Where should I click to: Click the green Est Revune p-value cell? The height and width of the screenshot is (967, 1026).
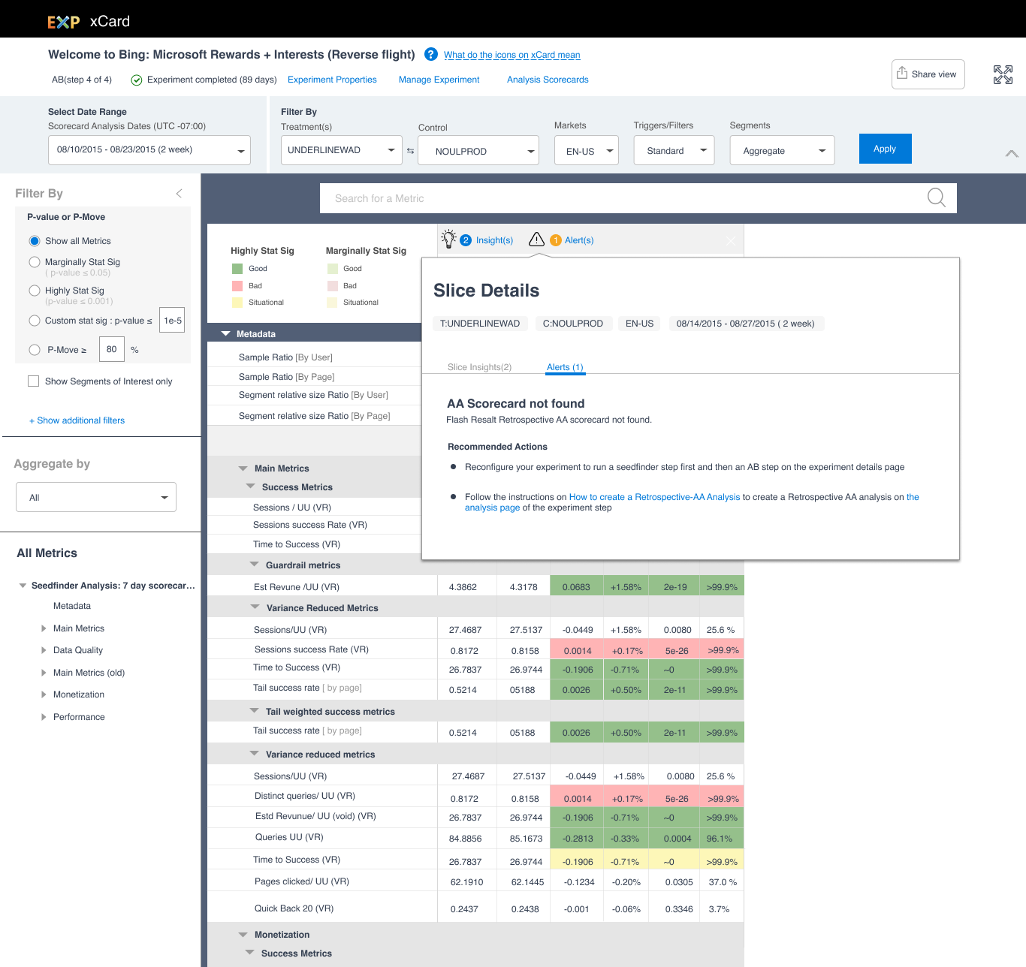[x=673, y=586]
